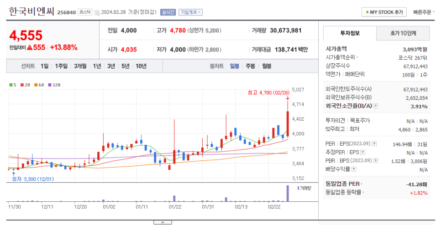The height and width of the screenshot is (225, 441).
Task: Click the calendar icon beside 2024.02.28
Action: [97, 12]
